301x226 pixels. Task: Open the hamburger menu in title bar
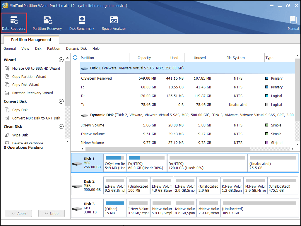(272, 6)
